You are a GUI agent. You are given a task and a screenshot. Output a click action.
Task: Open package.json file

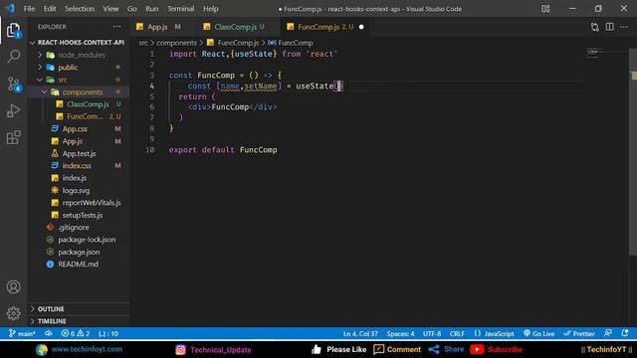point(78,252)
